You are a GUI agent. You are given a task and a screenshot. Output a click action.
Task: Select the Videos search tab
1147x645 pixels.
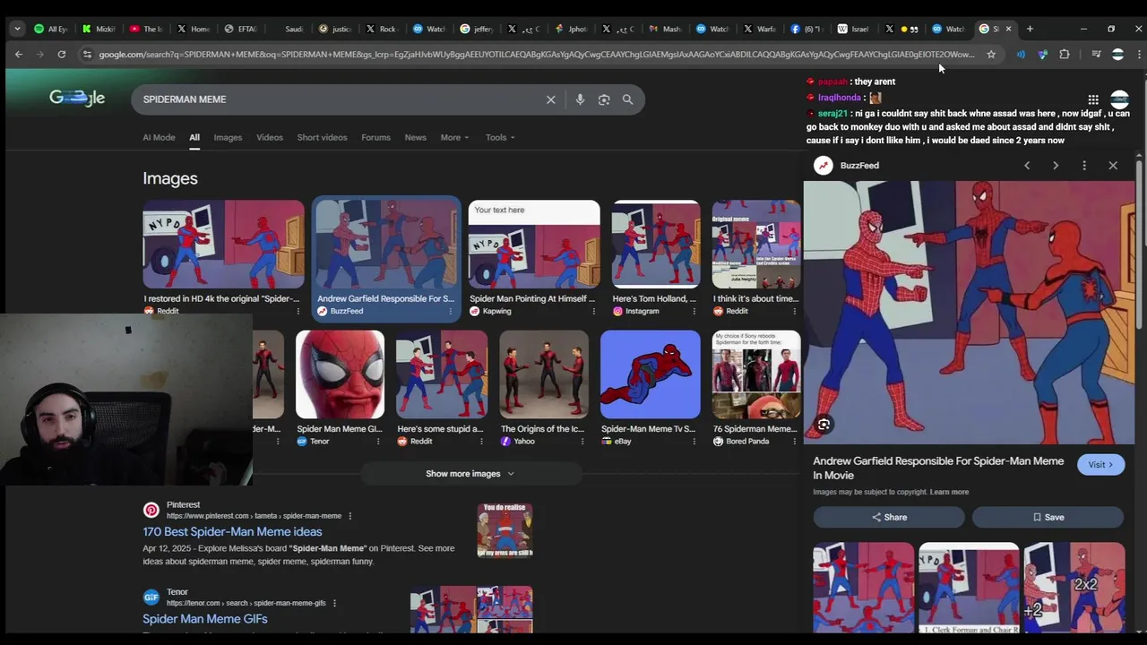[270, 137]
